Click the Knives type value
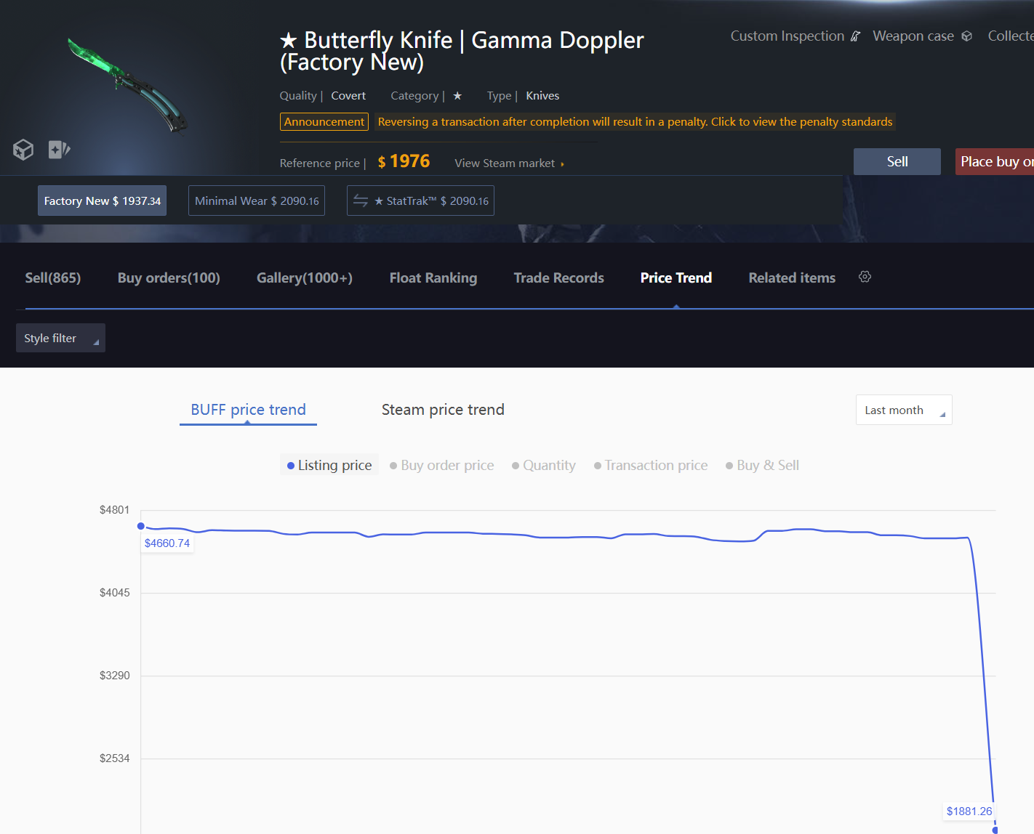 click(x=542, y=96)
